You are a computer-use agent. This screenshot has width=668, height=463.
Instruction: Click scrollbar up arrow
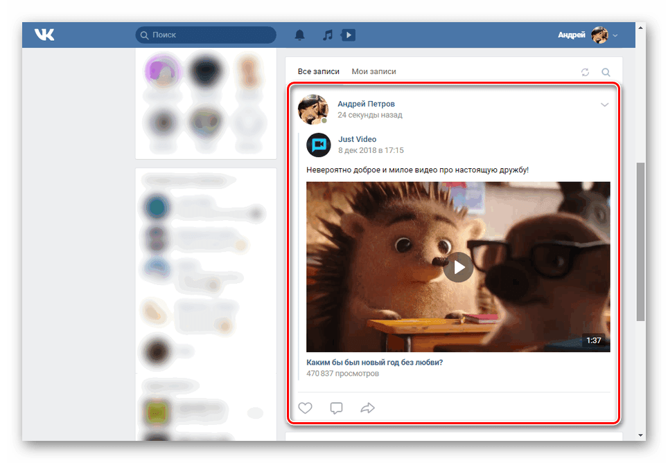tap(640, 27)
